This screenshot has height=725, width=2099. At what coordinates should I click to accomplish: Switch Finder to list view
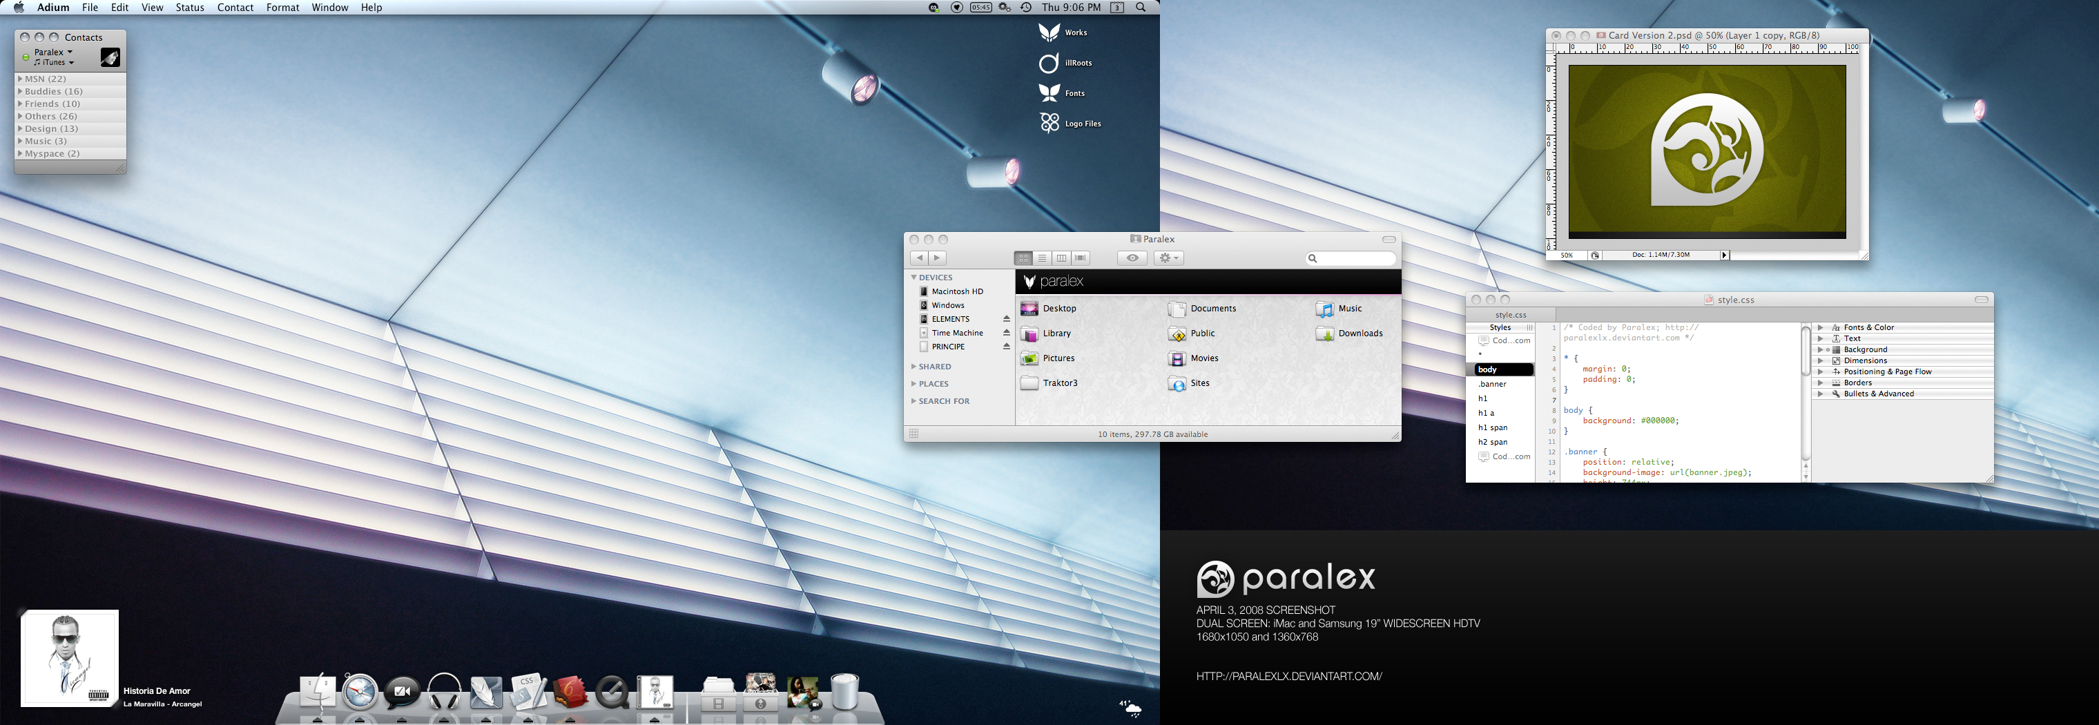(1042, 258)
